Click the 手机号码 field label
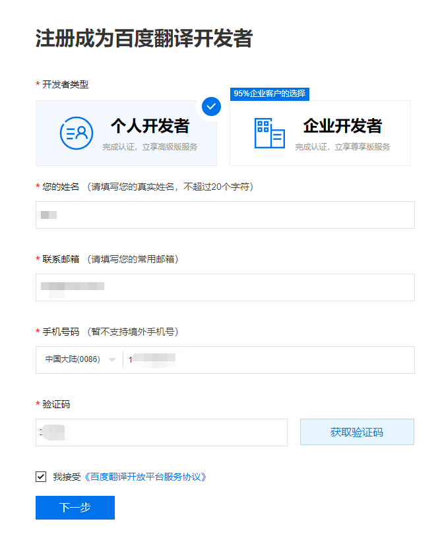This screenshot has height=540, width=438. coord(61,332)
